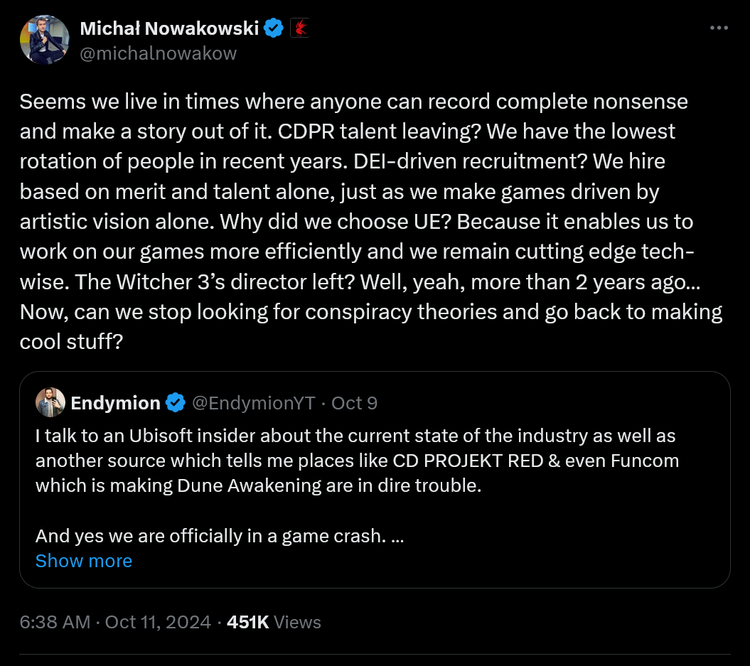Open the three-dot more options menu

point(719,28)
